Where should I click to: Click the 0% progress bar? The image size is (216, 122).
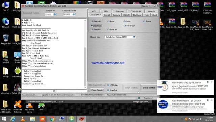tap(54, 91)
